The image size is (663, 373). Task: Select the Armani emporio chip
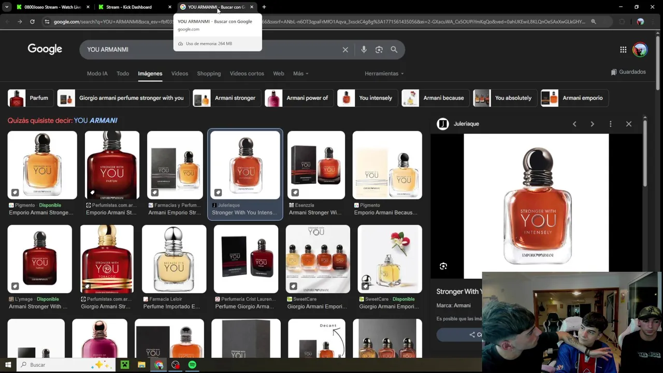574,98
